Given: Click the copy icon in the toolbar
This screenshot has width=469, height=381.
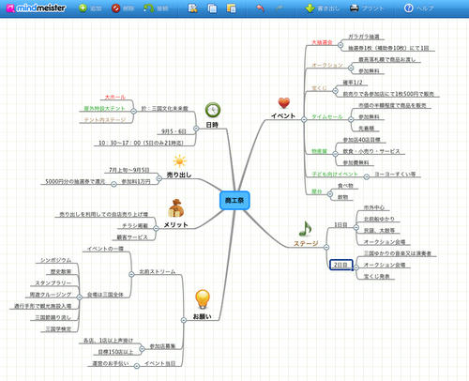Looking at the screenshot, I should pos(212,8).
